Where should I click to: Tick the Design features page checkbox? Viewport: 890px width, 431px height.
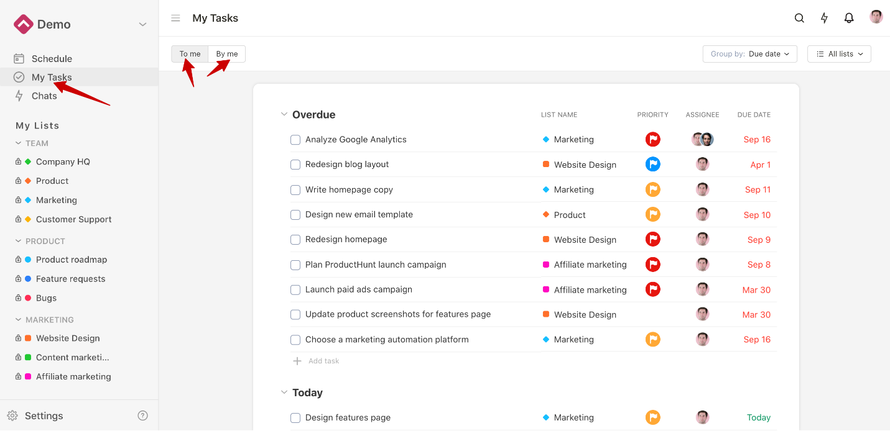coord(295,418)
